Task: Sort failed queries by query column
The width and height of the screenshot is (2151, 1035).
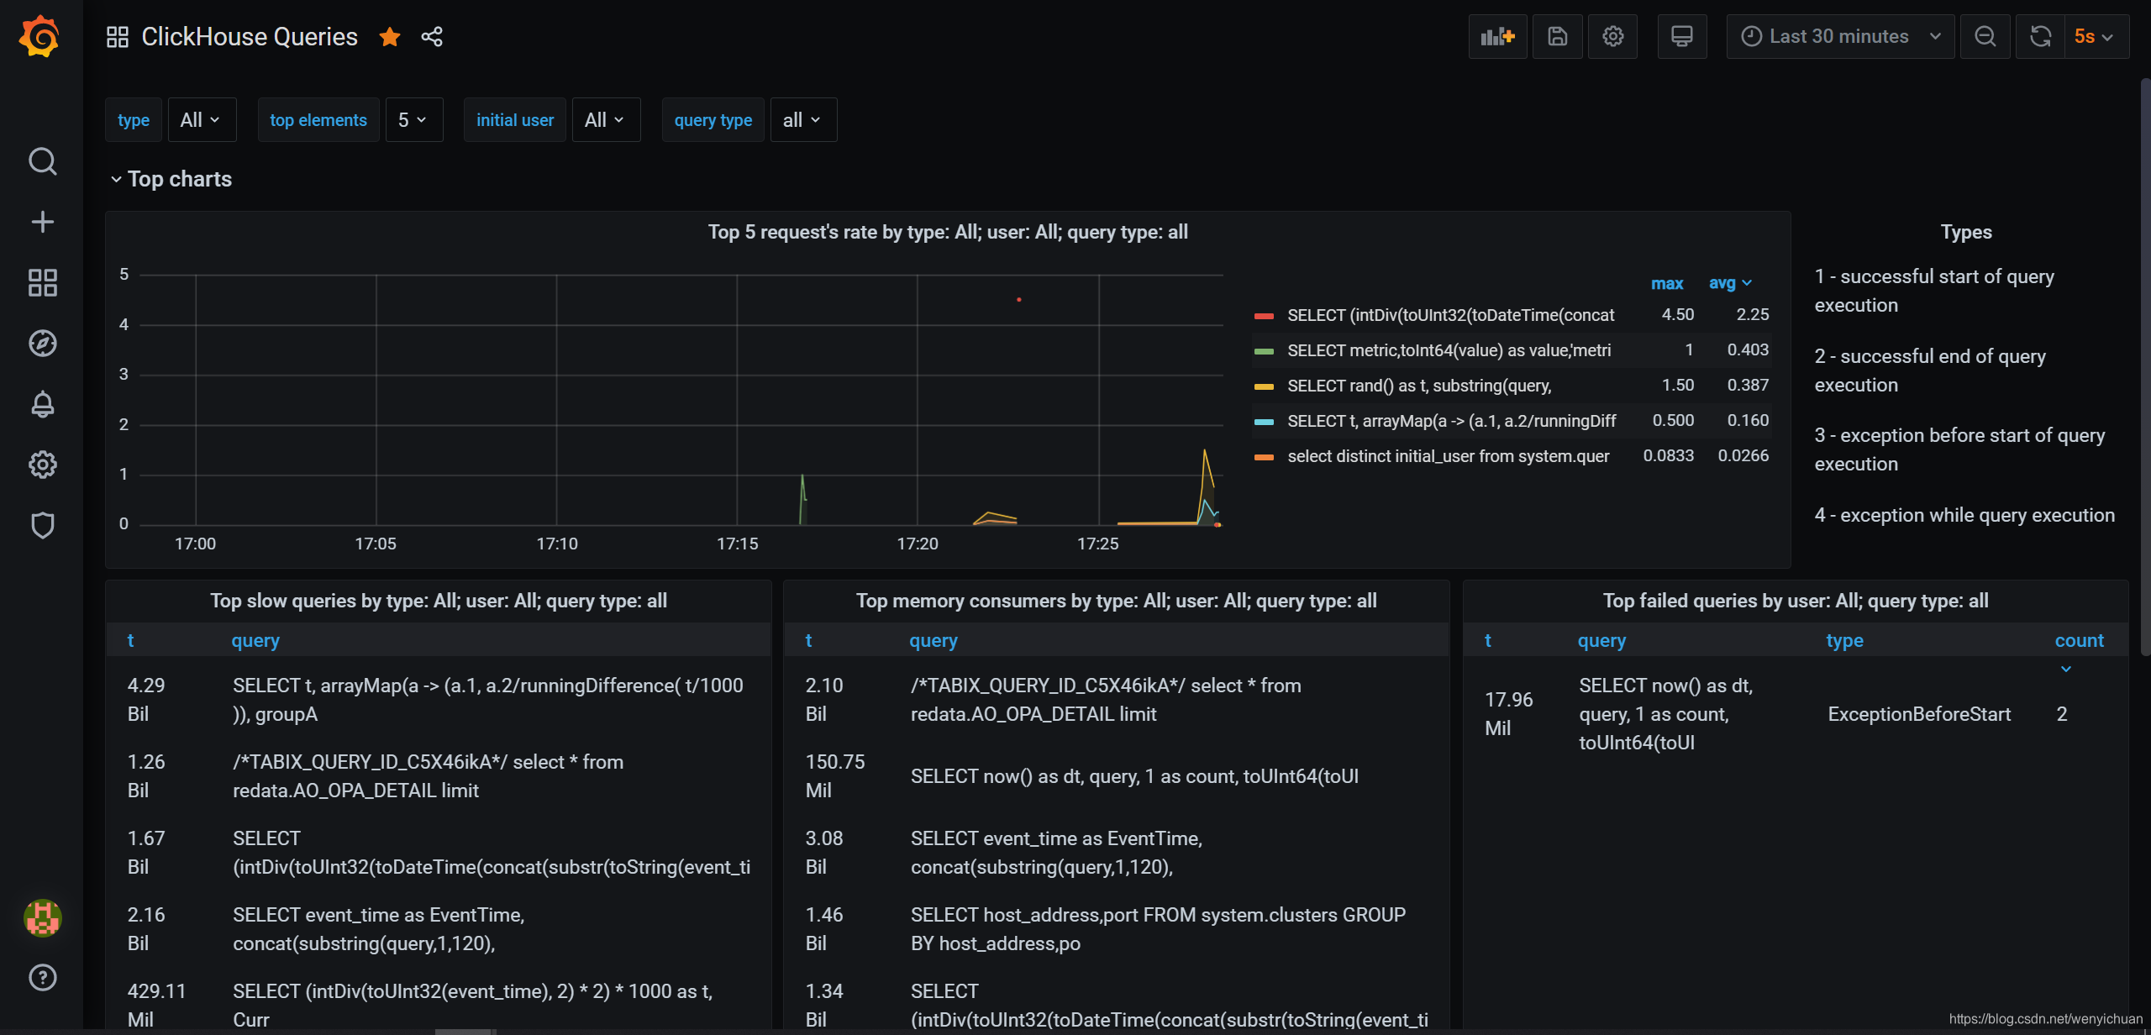Action: (x=1601, y=640)
